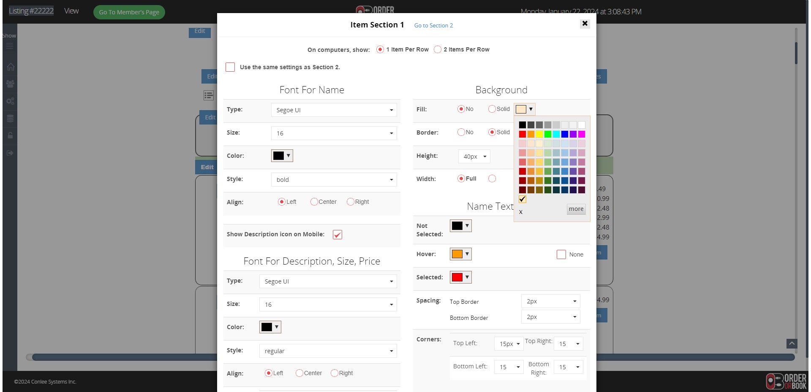Follow the Go to Section 2 link
Image resolution: width=811 pixels, height=392 pixels.
433,25
